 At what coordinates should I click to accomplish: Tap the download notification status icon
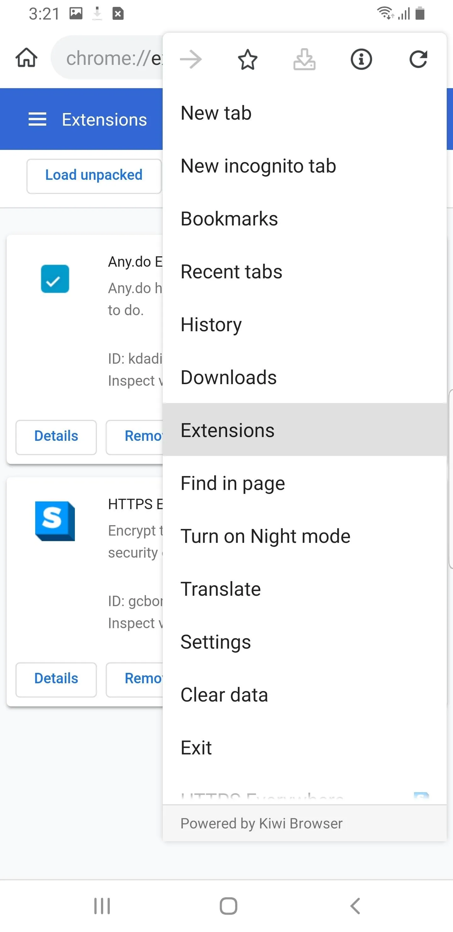tap(97, 14)
